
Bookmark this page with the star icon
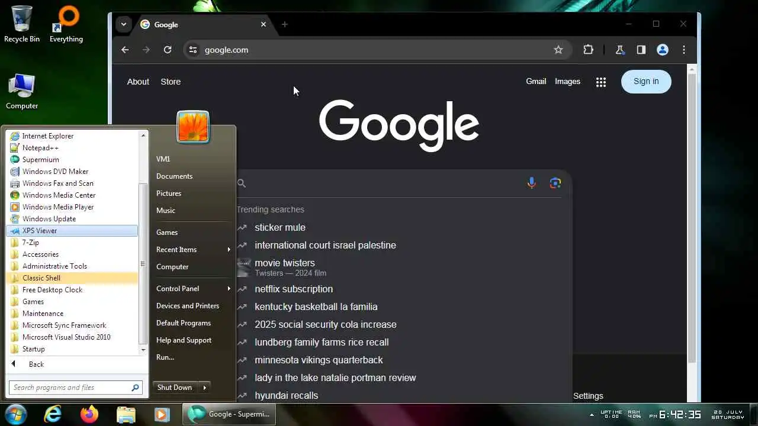pos(558,50)
